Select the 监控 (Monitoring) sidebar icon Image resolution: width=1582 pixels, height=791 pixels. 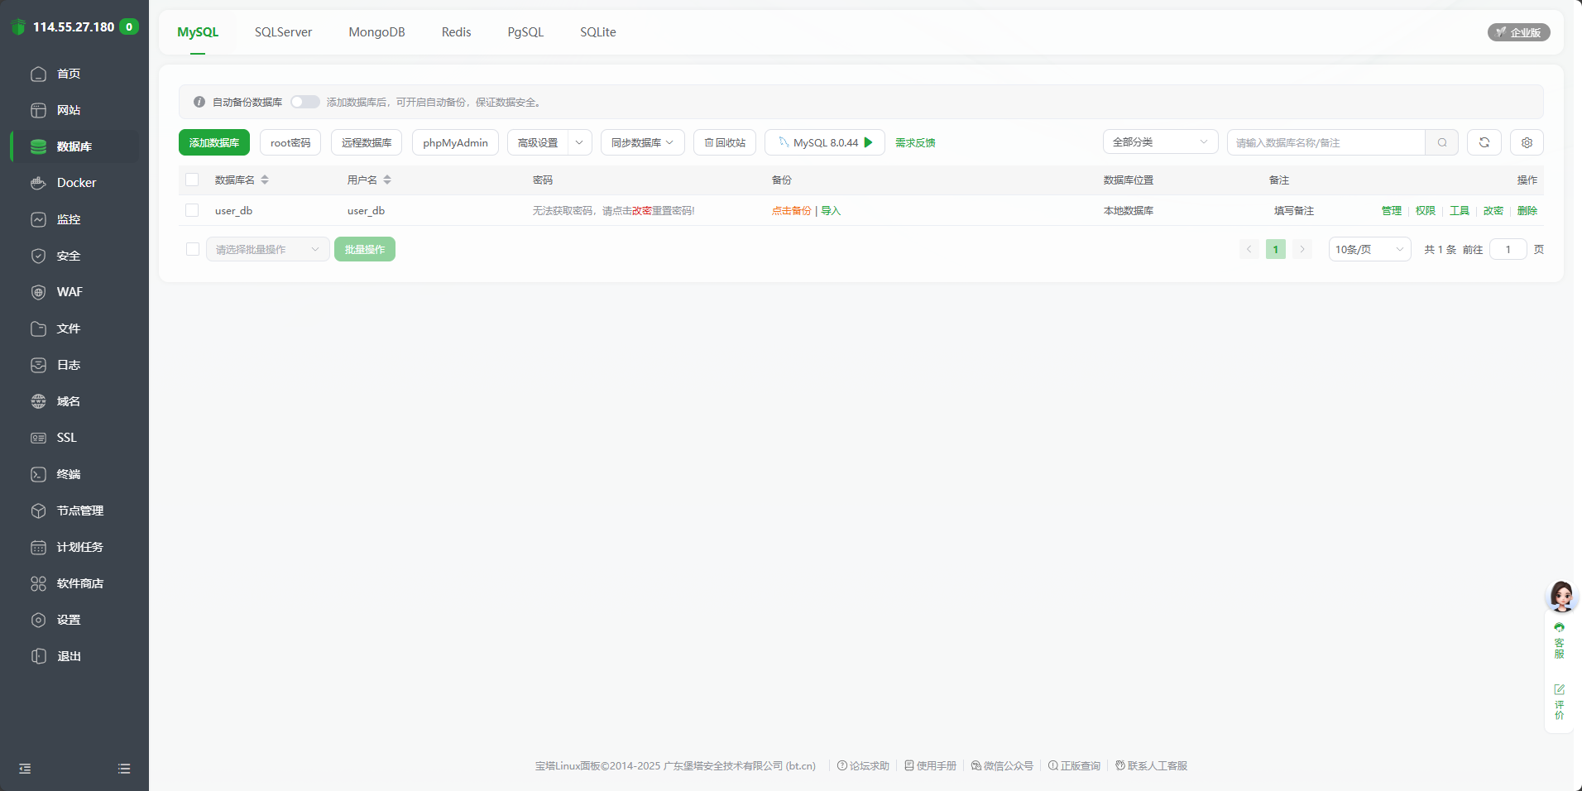click(x=69, y=218)
